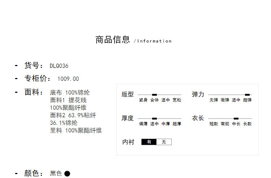Click the 版型 slider marker
This screenshot has width=271, height=178.
pyautogui.click(x=155, y=95)
